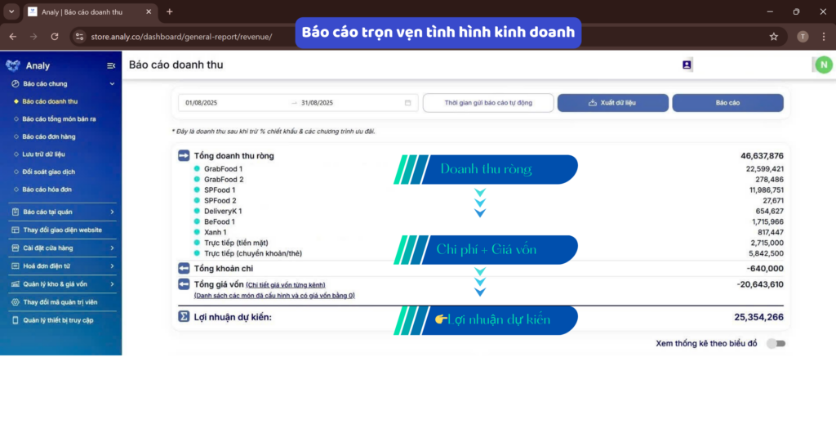Expand the Báo cáo tại quán menu
Viewport: 836px width, 442px height.
[x=112, y=212]
